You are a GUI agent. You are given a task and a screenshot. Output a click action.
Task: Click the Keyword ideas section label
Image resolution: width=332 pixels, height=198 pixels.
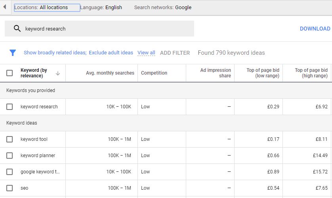22,123
